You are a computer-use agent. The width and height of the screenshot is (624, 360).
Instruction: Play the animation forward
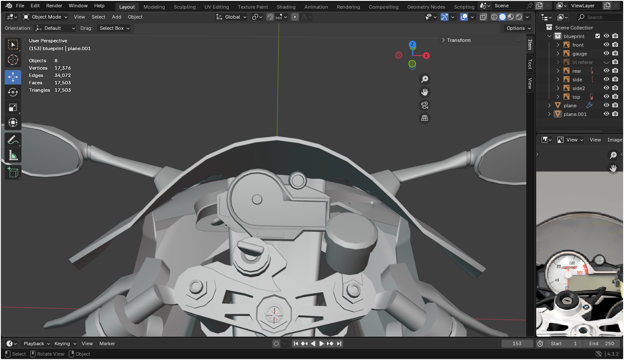[322, 344]
